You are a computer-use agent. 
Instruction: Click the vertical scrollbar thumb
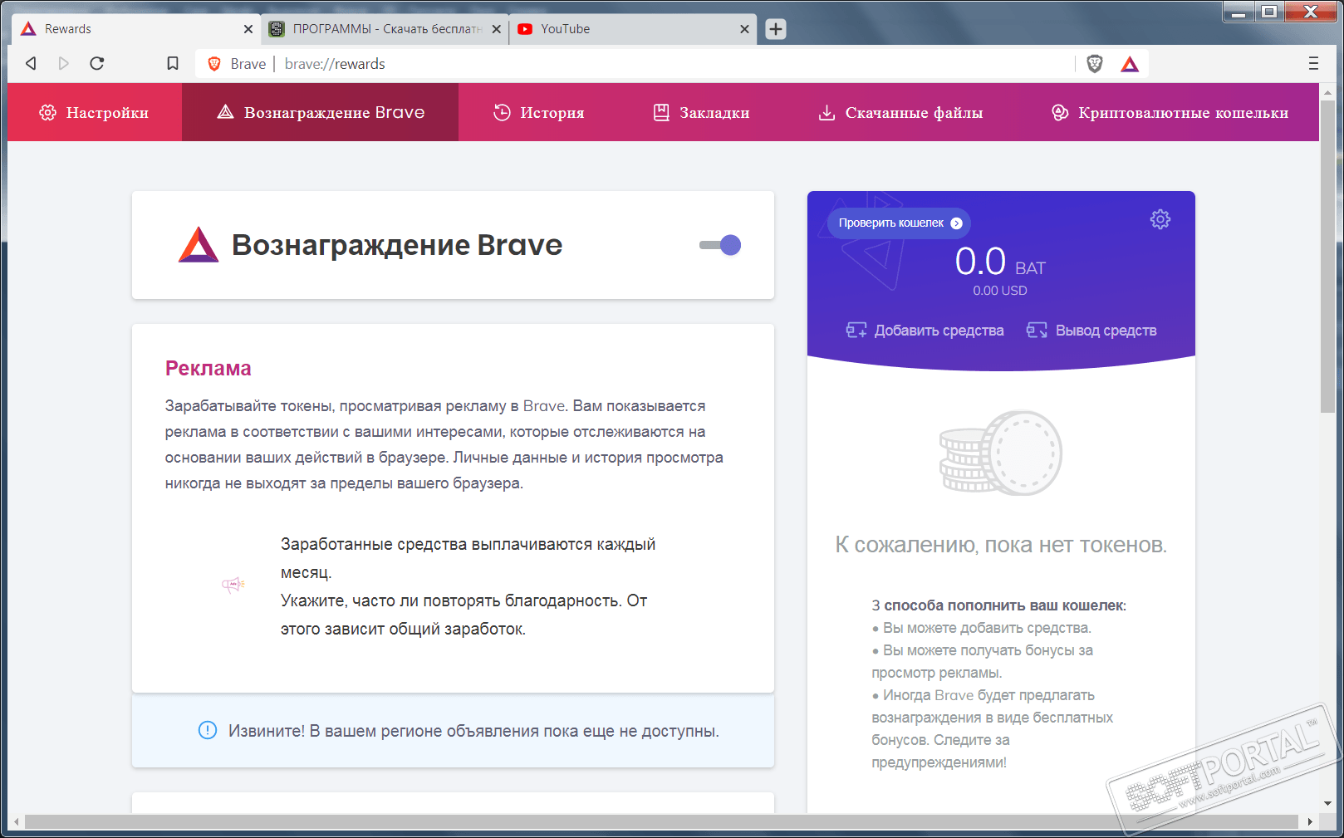[x=1327, y=257]
